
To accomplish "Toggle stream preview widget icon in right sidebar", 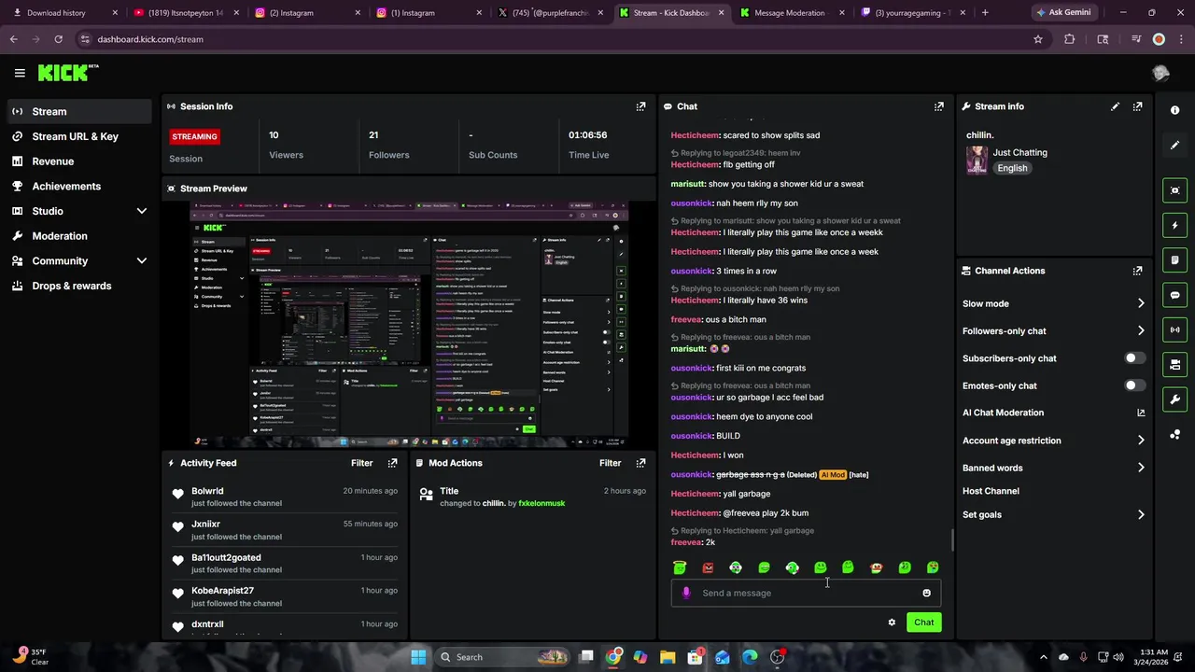I will (x=1174, y=190).
